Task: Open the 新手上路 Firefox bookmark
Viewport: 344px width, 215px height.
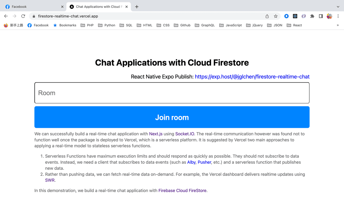Action: click(x=13, y=25)
